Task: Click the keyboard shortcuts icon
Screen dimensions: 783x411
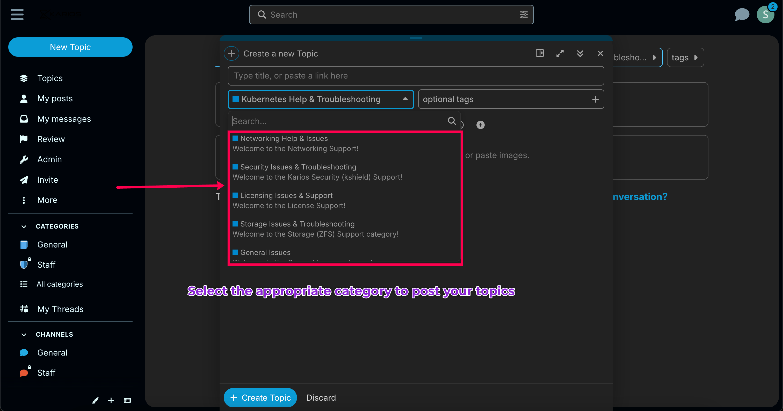Action: pyautogui.click(x=127, y=400)
